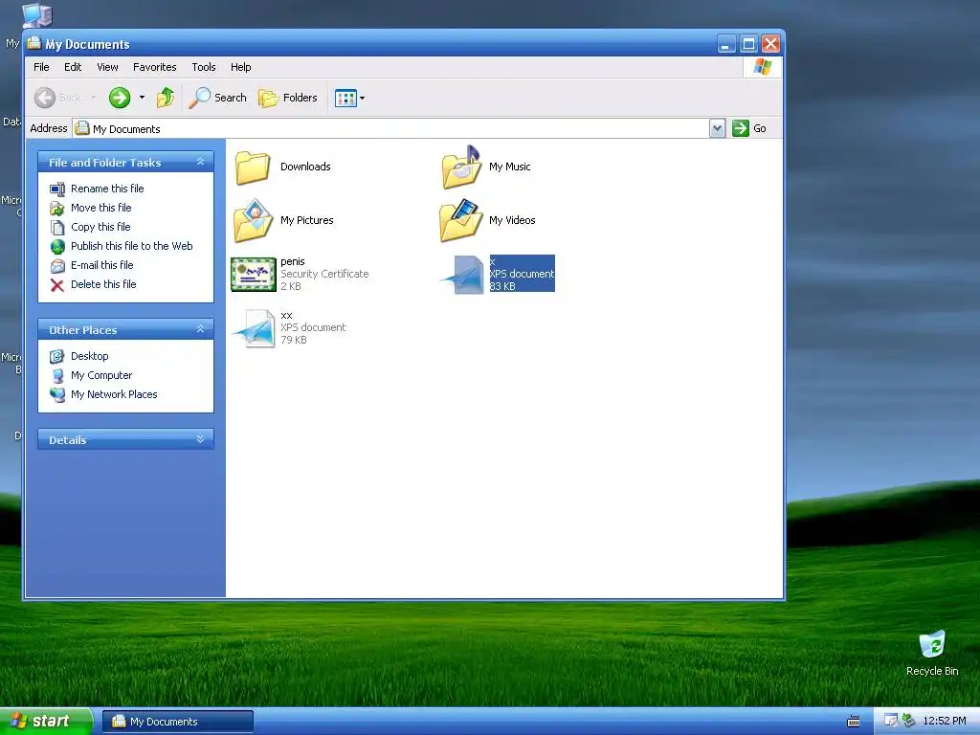The width and height of the screenshot is (980, 735).
Task: Click Rename this file link
Action: (107, 189)
